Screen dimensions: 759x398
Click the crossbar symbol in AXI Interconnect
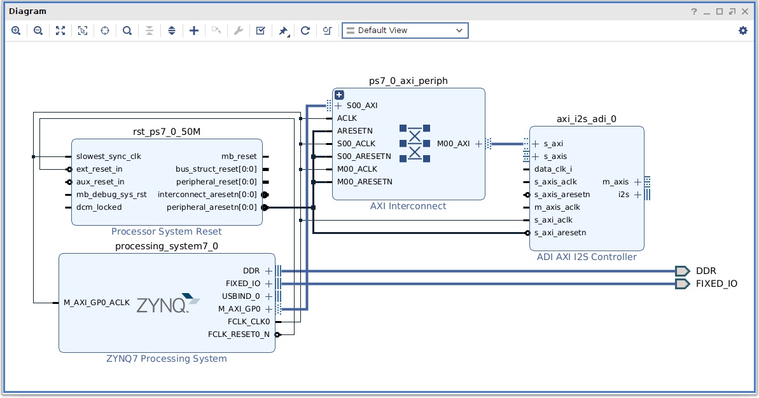point(415,143)
